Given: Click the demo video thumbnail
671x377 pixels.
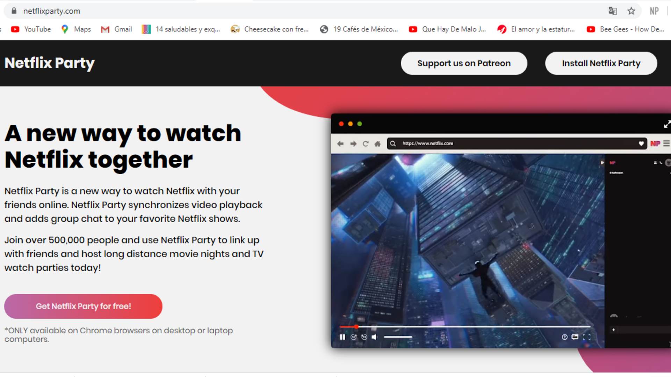Looking at the screenshot, I should 468,251.
